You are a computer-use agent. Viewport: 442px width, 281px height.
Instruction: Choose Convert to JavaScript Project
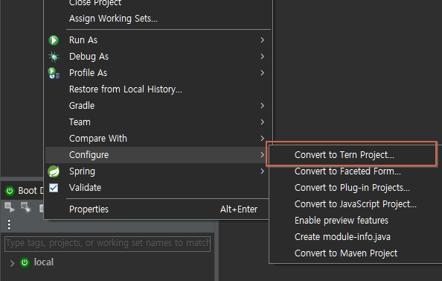(x=356, y=204)
